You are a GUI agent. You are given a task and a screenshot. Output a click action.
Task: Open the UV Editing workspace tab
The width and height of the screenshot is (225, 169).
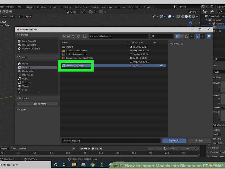(x=66, y=7)
